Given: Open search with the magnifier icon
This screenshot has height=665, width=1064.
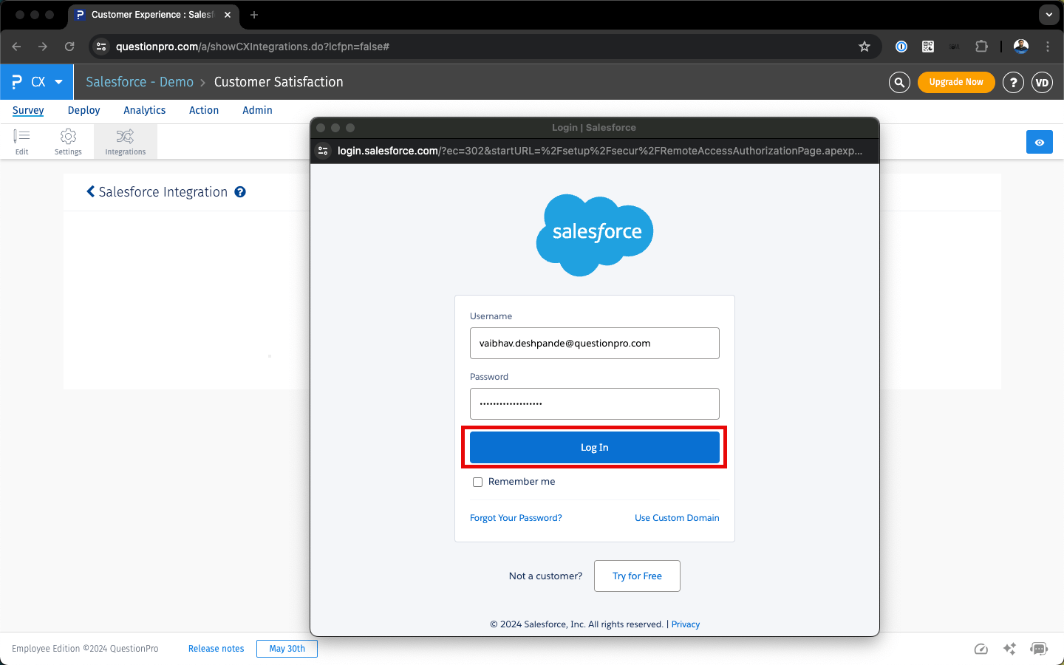Looking at the screenshot, I should pyautogui.click(x=898, y=82).
